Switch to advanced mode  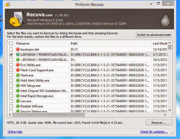[154, 35]
